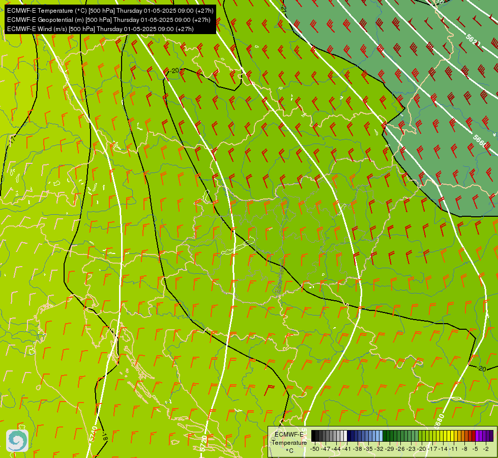This screenshot has width=498, height=458.
Task: Select the ECMWF-E Temperature 500 hPa title line
Action: coord(110,11)
